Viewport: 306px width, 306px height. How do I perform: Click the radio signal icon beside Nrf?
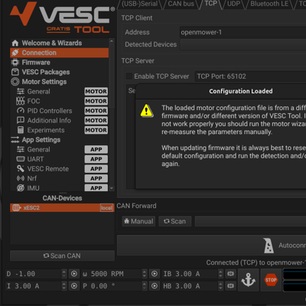[x=21, y=178]
